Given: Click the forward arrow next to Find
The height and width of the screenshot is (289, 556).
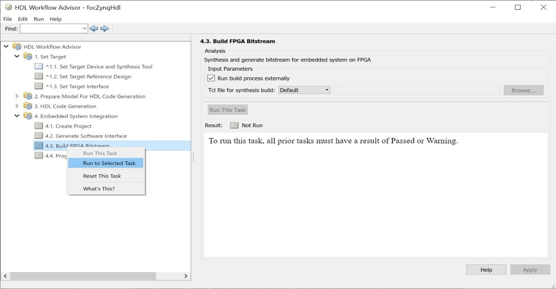Looking at the screenshot, I should tap(105, 29).
